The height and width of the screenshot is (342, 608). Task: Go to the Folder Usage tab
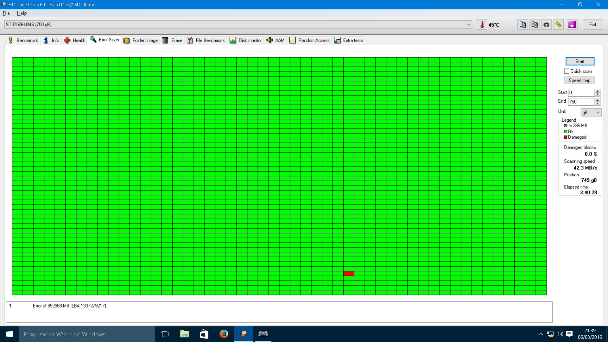pos(141,40)
